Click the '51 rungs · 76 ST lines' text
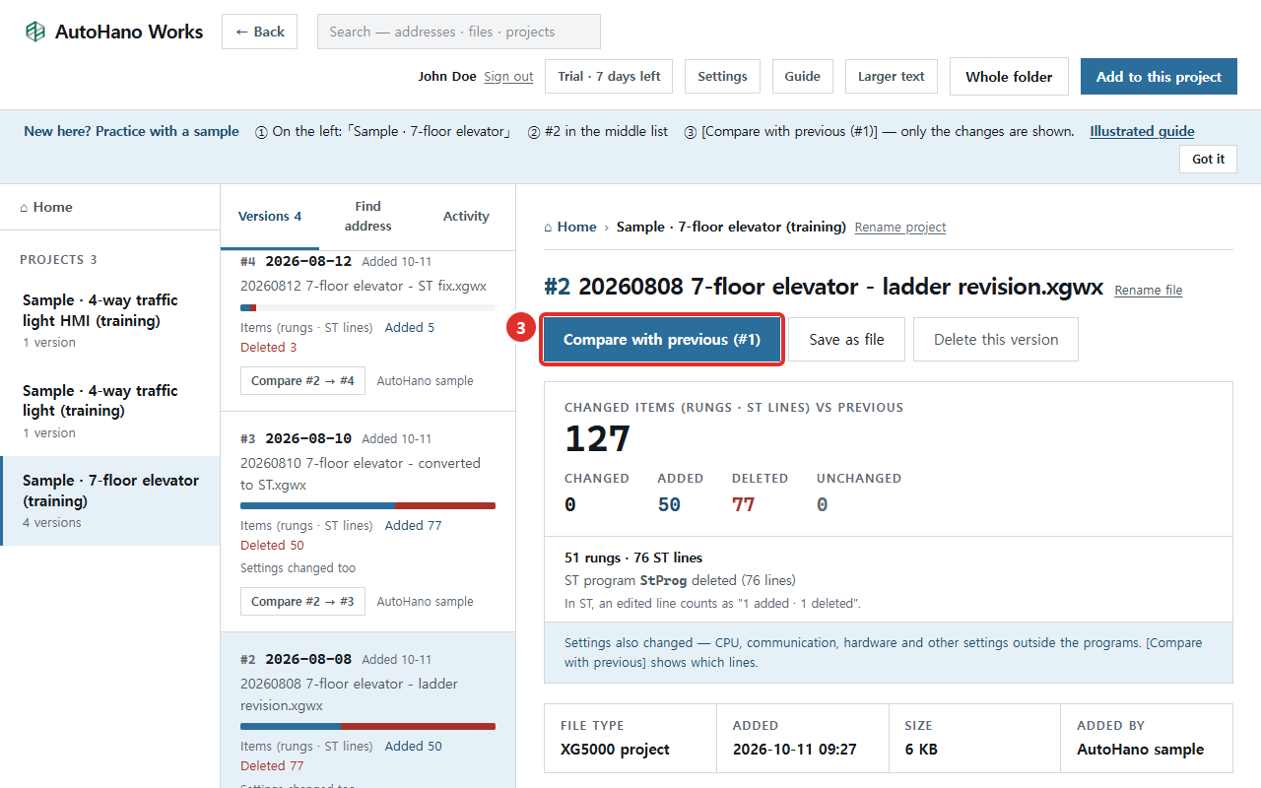 pos(633,558)
